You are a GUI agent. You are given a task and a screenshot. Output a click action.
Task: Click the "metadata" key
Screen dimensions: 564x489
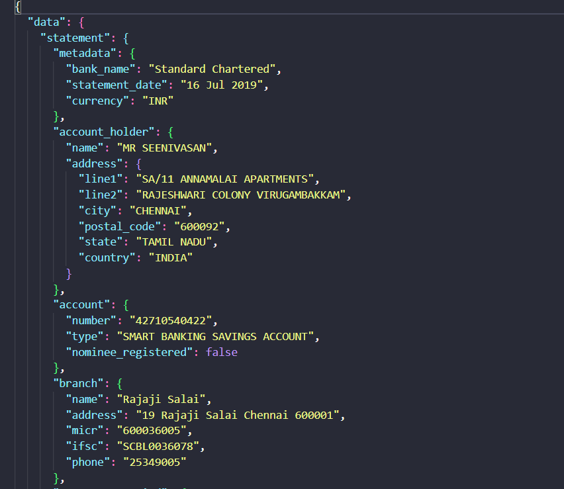click(85, 53)
